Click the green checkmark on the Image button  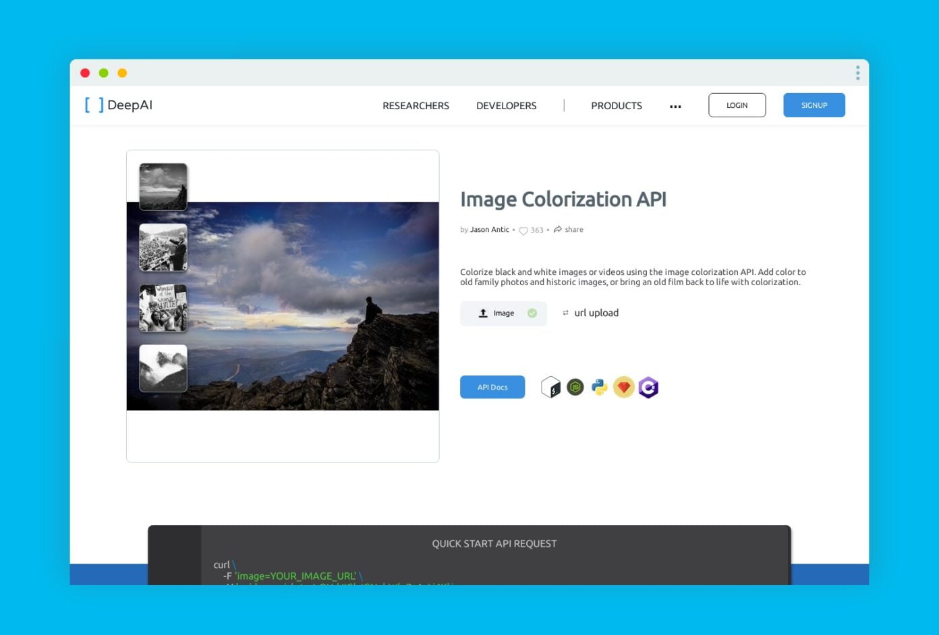531,313
